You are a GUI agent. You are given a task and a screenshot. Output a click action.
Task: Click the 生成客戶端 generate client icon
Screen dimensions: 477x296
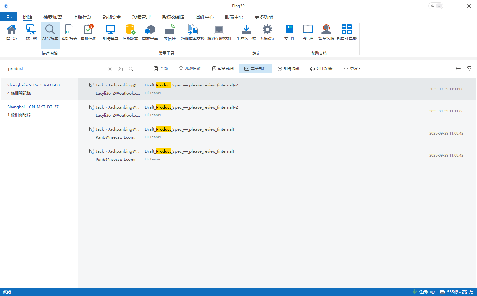(246, 33)
